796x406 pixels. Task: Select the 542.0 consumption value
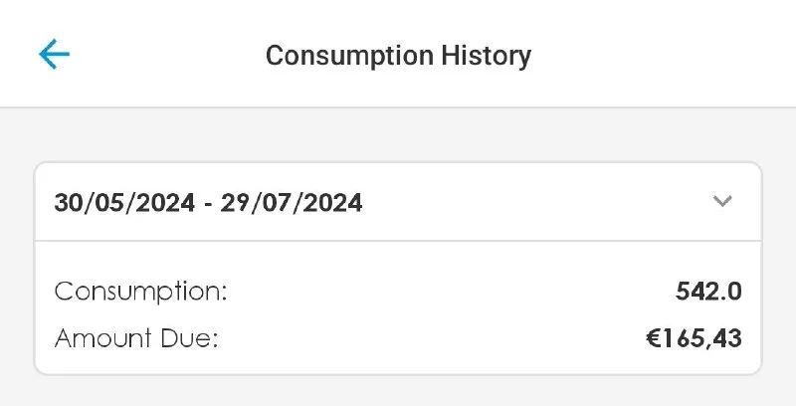tap(707, 293)
